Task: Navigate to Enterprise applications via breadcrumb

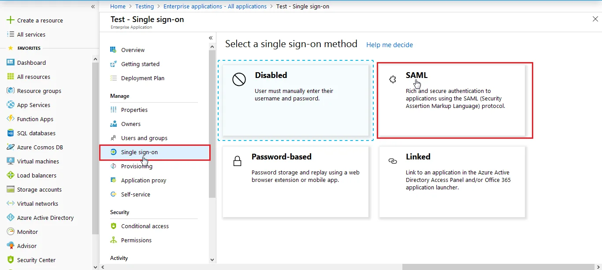Action: point(215,6)
